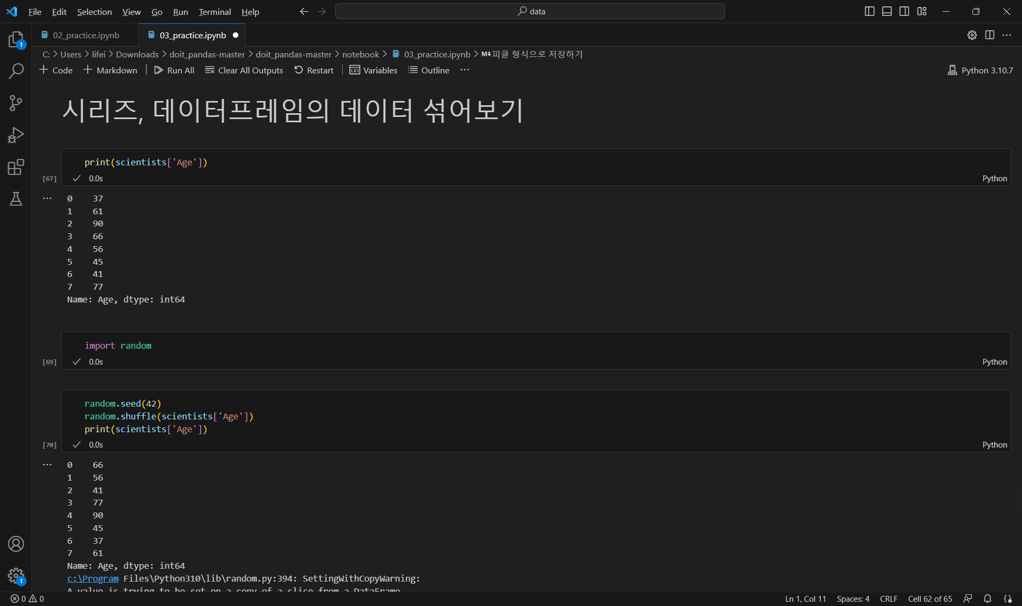Toggle the secondary side bar layout
1022x606 pixels.
pyautogui.click(x=904, y=11)
